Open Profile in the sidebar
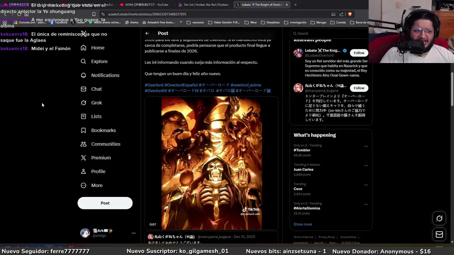The width and height of the screenshot is (454, 255). 93,171
